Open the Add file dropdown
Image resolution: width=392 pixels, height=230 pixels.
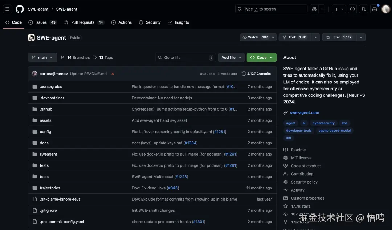(231, 57)
